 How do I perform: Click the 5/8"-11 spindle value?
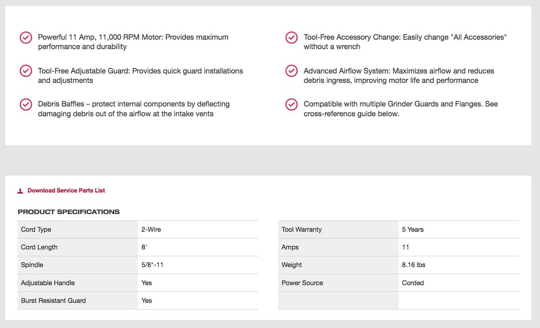[152, 265]
